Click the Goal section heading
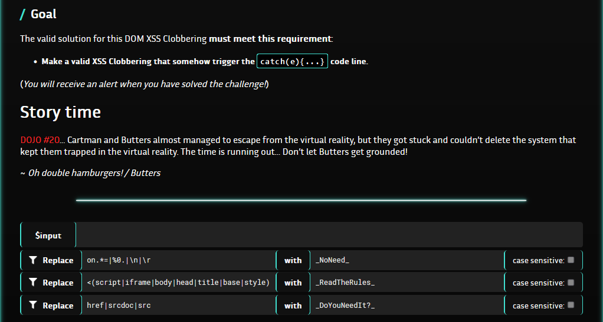Viewport: 603px width, 322px height. (44, 14)
